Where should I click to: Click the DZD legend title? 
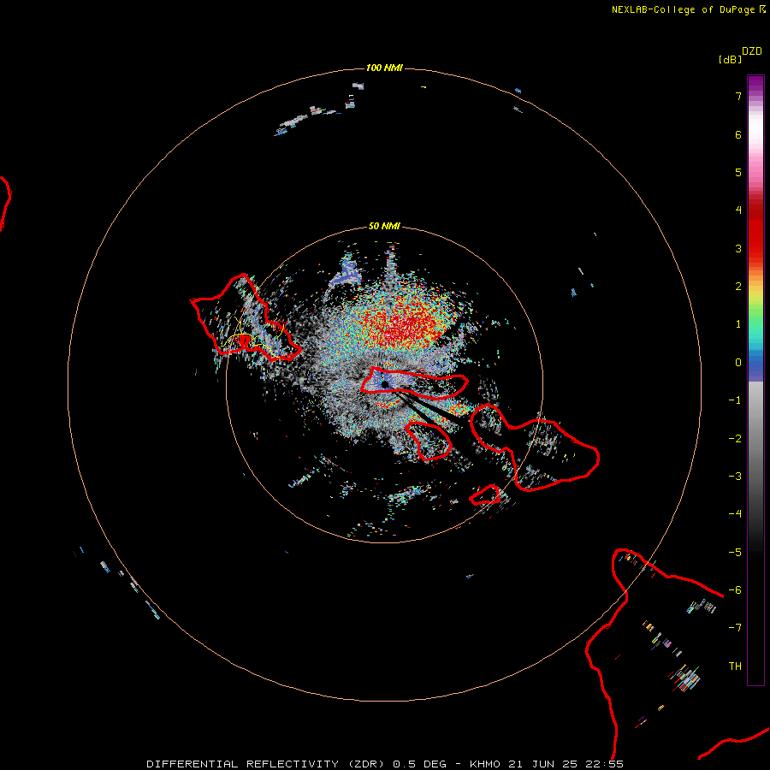[752, 51]
